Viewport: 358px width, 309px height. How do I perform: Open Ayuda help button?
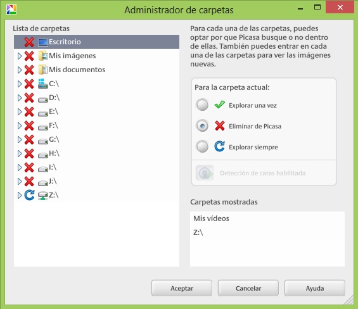tap(315, 288)
